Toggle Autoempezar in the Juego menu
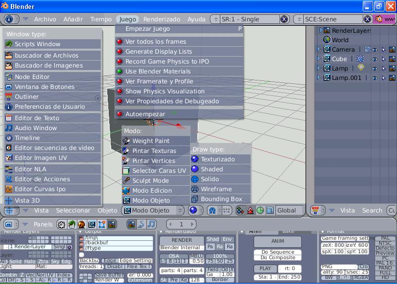397x284 pixels. (179, 114)
